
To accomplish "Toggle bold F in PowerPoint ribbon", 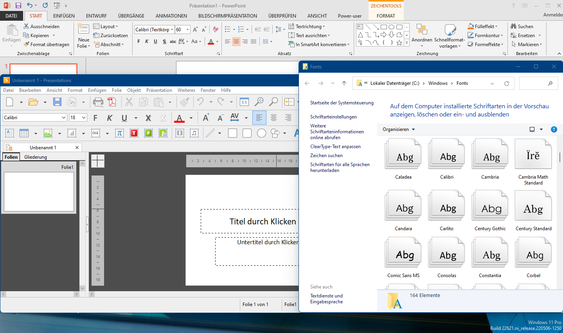I will (139, 41).
